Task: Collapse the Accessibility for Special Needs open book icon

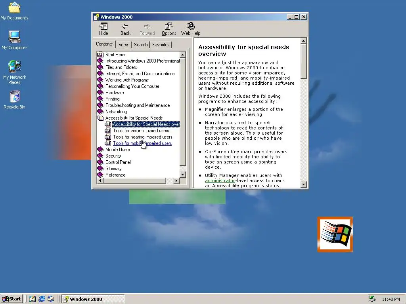Action: 100,118
